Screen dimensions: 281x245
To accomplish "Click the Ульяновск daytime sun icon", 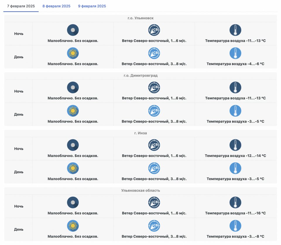I will [73, 53].
